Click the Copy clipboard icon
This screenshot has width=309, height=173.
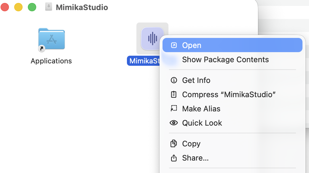coord(174,143)
